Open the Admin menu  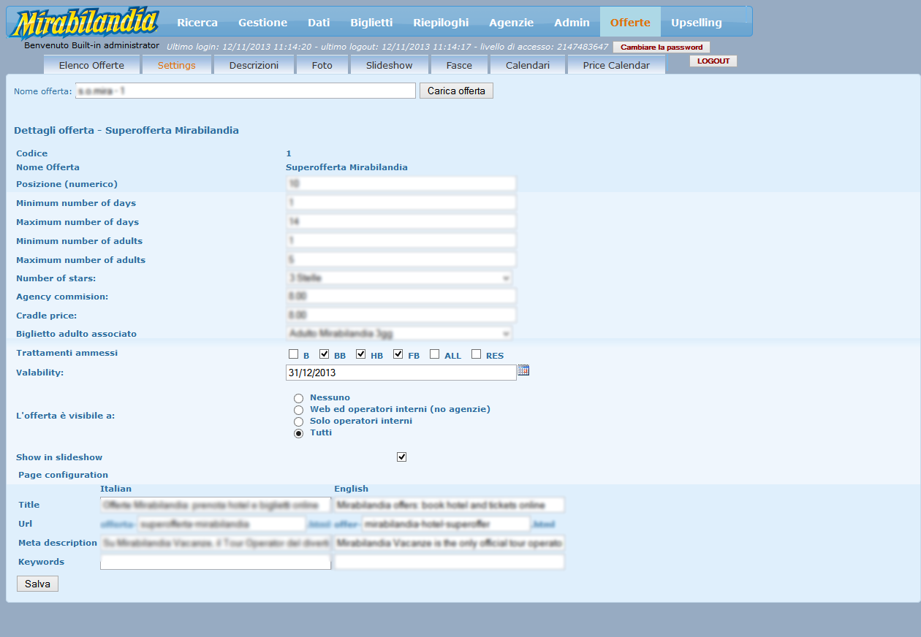[x=572, y=23]
